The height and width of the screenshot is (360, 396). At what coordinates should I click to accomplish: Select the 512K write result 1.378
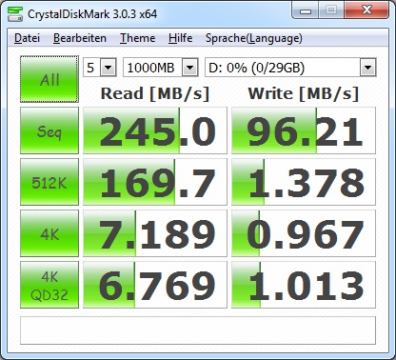tap(304, 182)
